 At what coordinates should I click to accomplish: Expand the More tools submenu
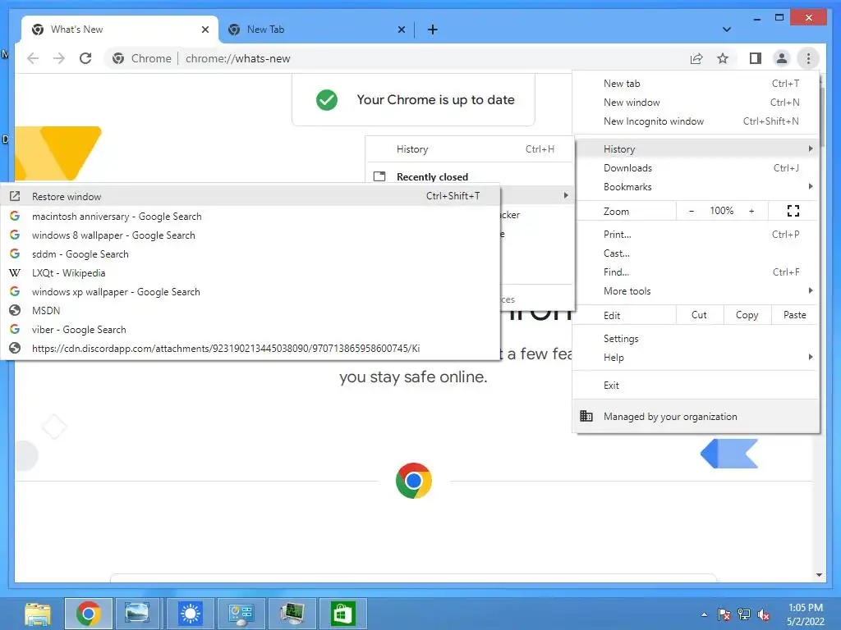click(696, 291)
